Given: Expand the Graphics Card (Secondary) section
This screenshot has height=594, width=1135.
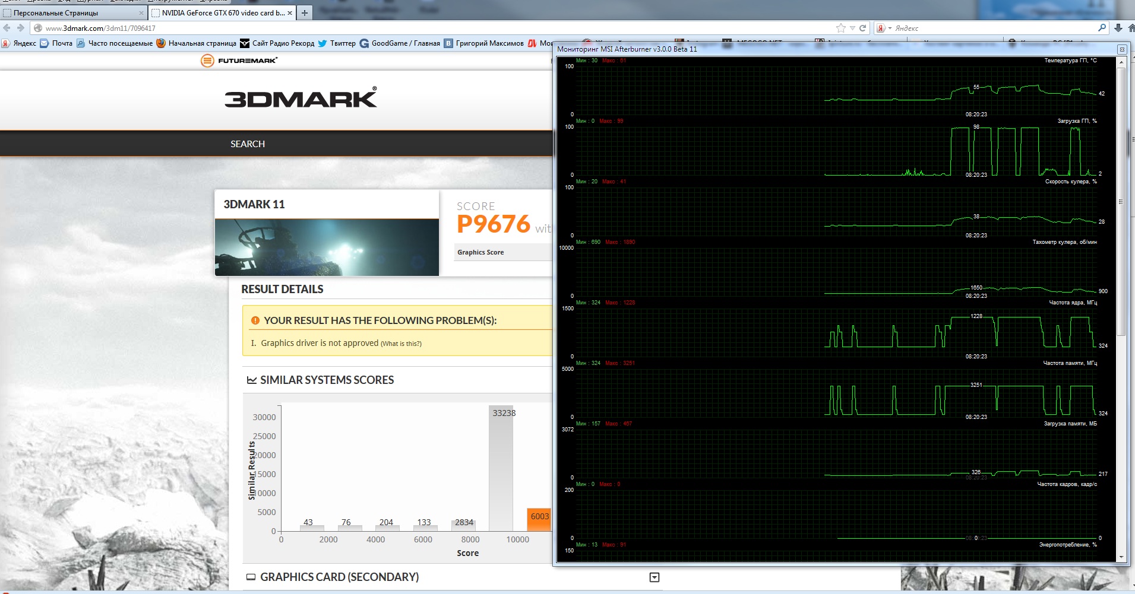Looking at the screenshot, I should (x=655, y=577).
